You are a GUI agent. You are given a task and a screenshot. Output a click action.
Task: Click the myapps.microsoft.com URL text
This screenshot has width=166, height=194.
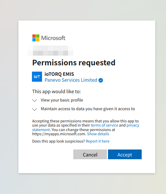click(59, 134)
